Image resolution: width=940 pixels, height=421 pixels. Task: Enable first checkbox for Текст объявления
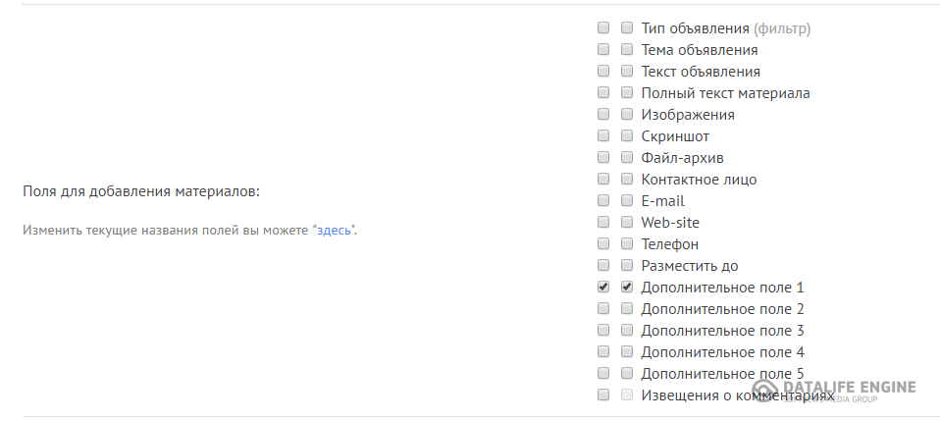coord(603,71)
